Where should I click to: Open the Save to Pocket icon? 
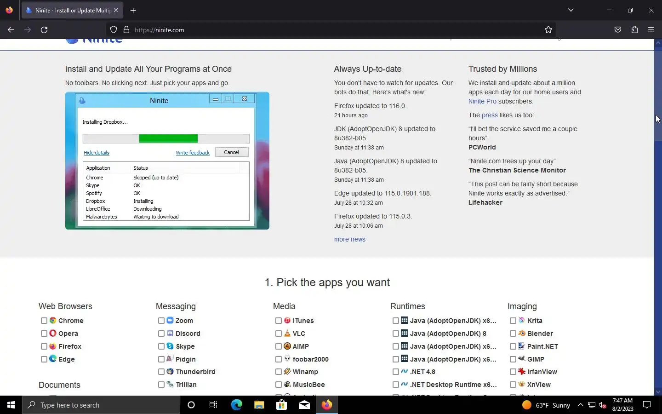coord(618,30)
